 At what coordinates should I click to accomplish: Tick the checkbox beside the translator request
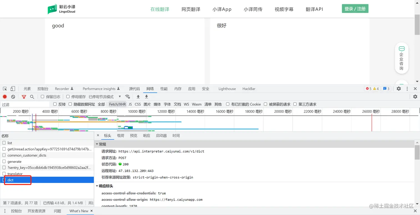tap(4, 174)
